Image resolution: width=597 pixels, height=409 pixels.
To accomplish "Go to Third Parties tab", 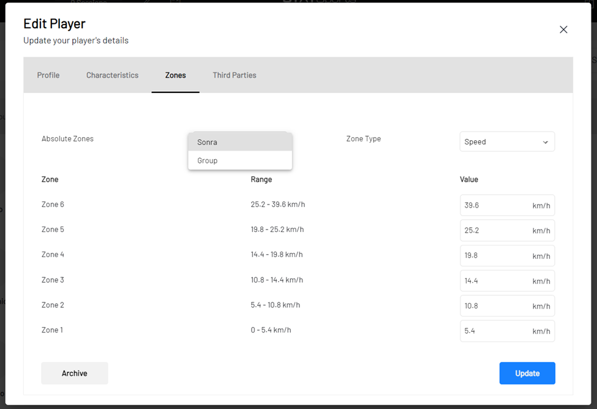I will coord(235,75).
